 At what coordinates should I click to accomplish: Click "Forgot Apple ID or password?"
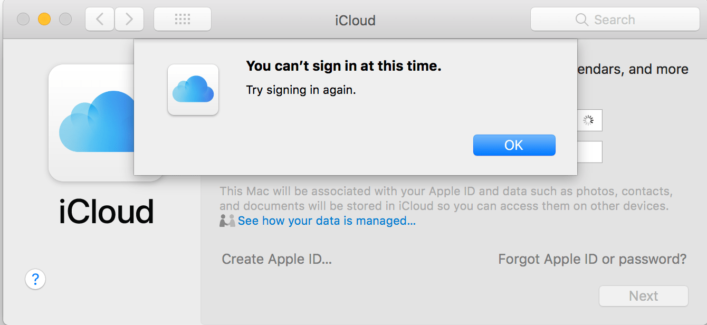(x=592, y=259)
